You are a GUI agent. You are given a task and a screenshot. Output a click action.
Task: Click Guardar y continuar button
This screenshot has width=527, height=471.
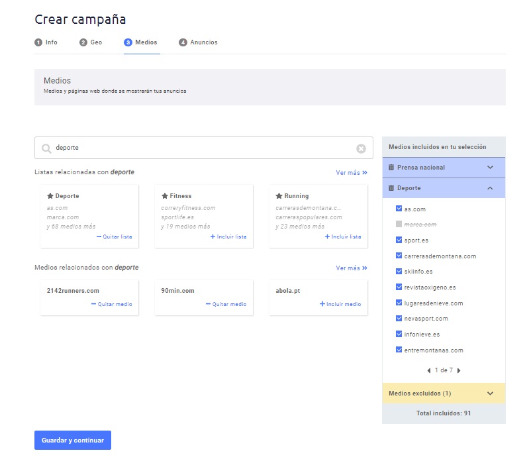tap(73, 441)
